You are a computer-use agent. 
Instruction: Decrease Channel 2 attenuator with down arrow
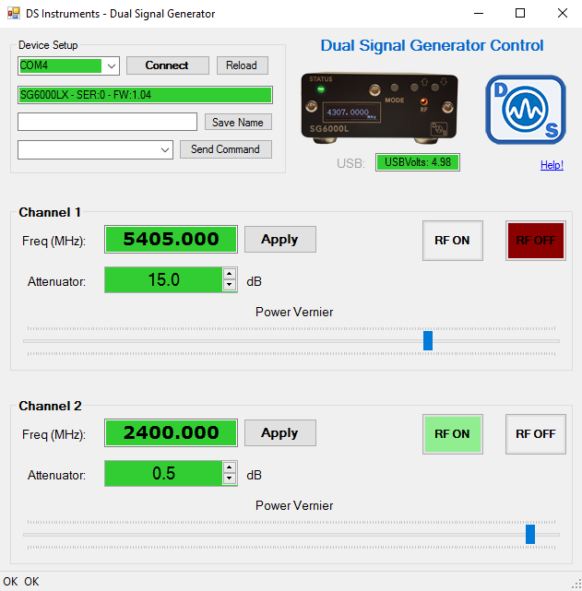(x=230, y=479)
